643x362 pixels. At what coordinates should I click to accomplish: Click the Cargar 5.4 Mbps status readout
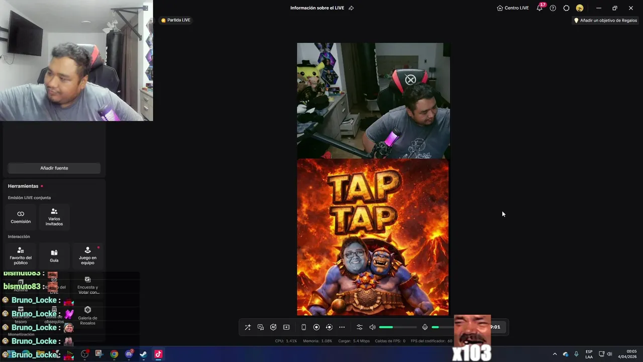(x=354, y=341)
